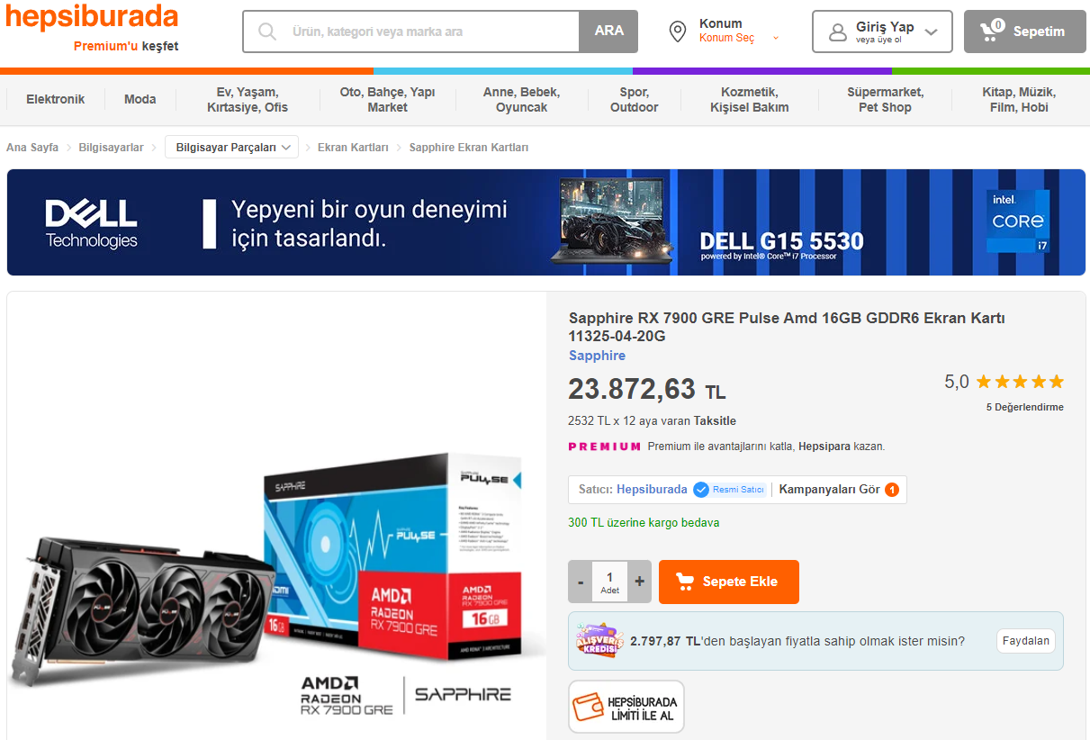Increase quantity with the plus button
The height and width of the screenshot is (740, 1090).
point(640,582)
